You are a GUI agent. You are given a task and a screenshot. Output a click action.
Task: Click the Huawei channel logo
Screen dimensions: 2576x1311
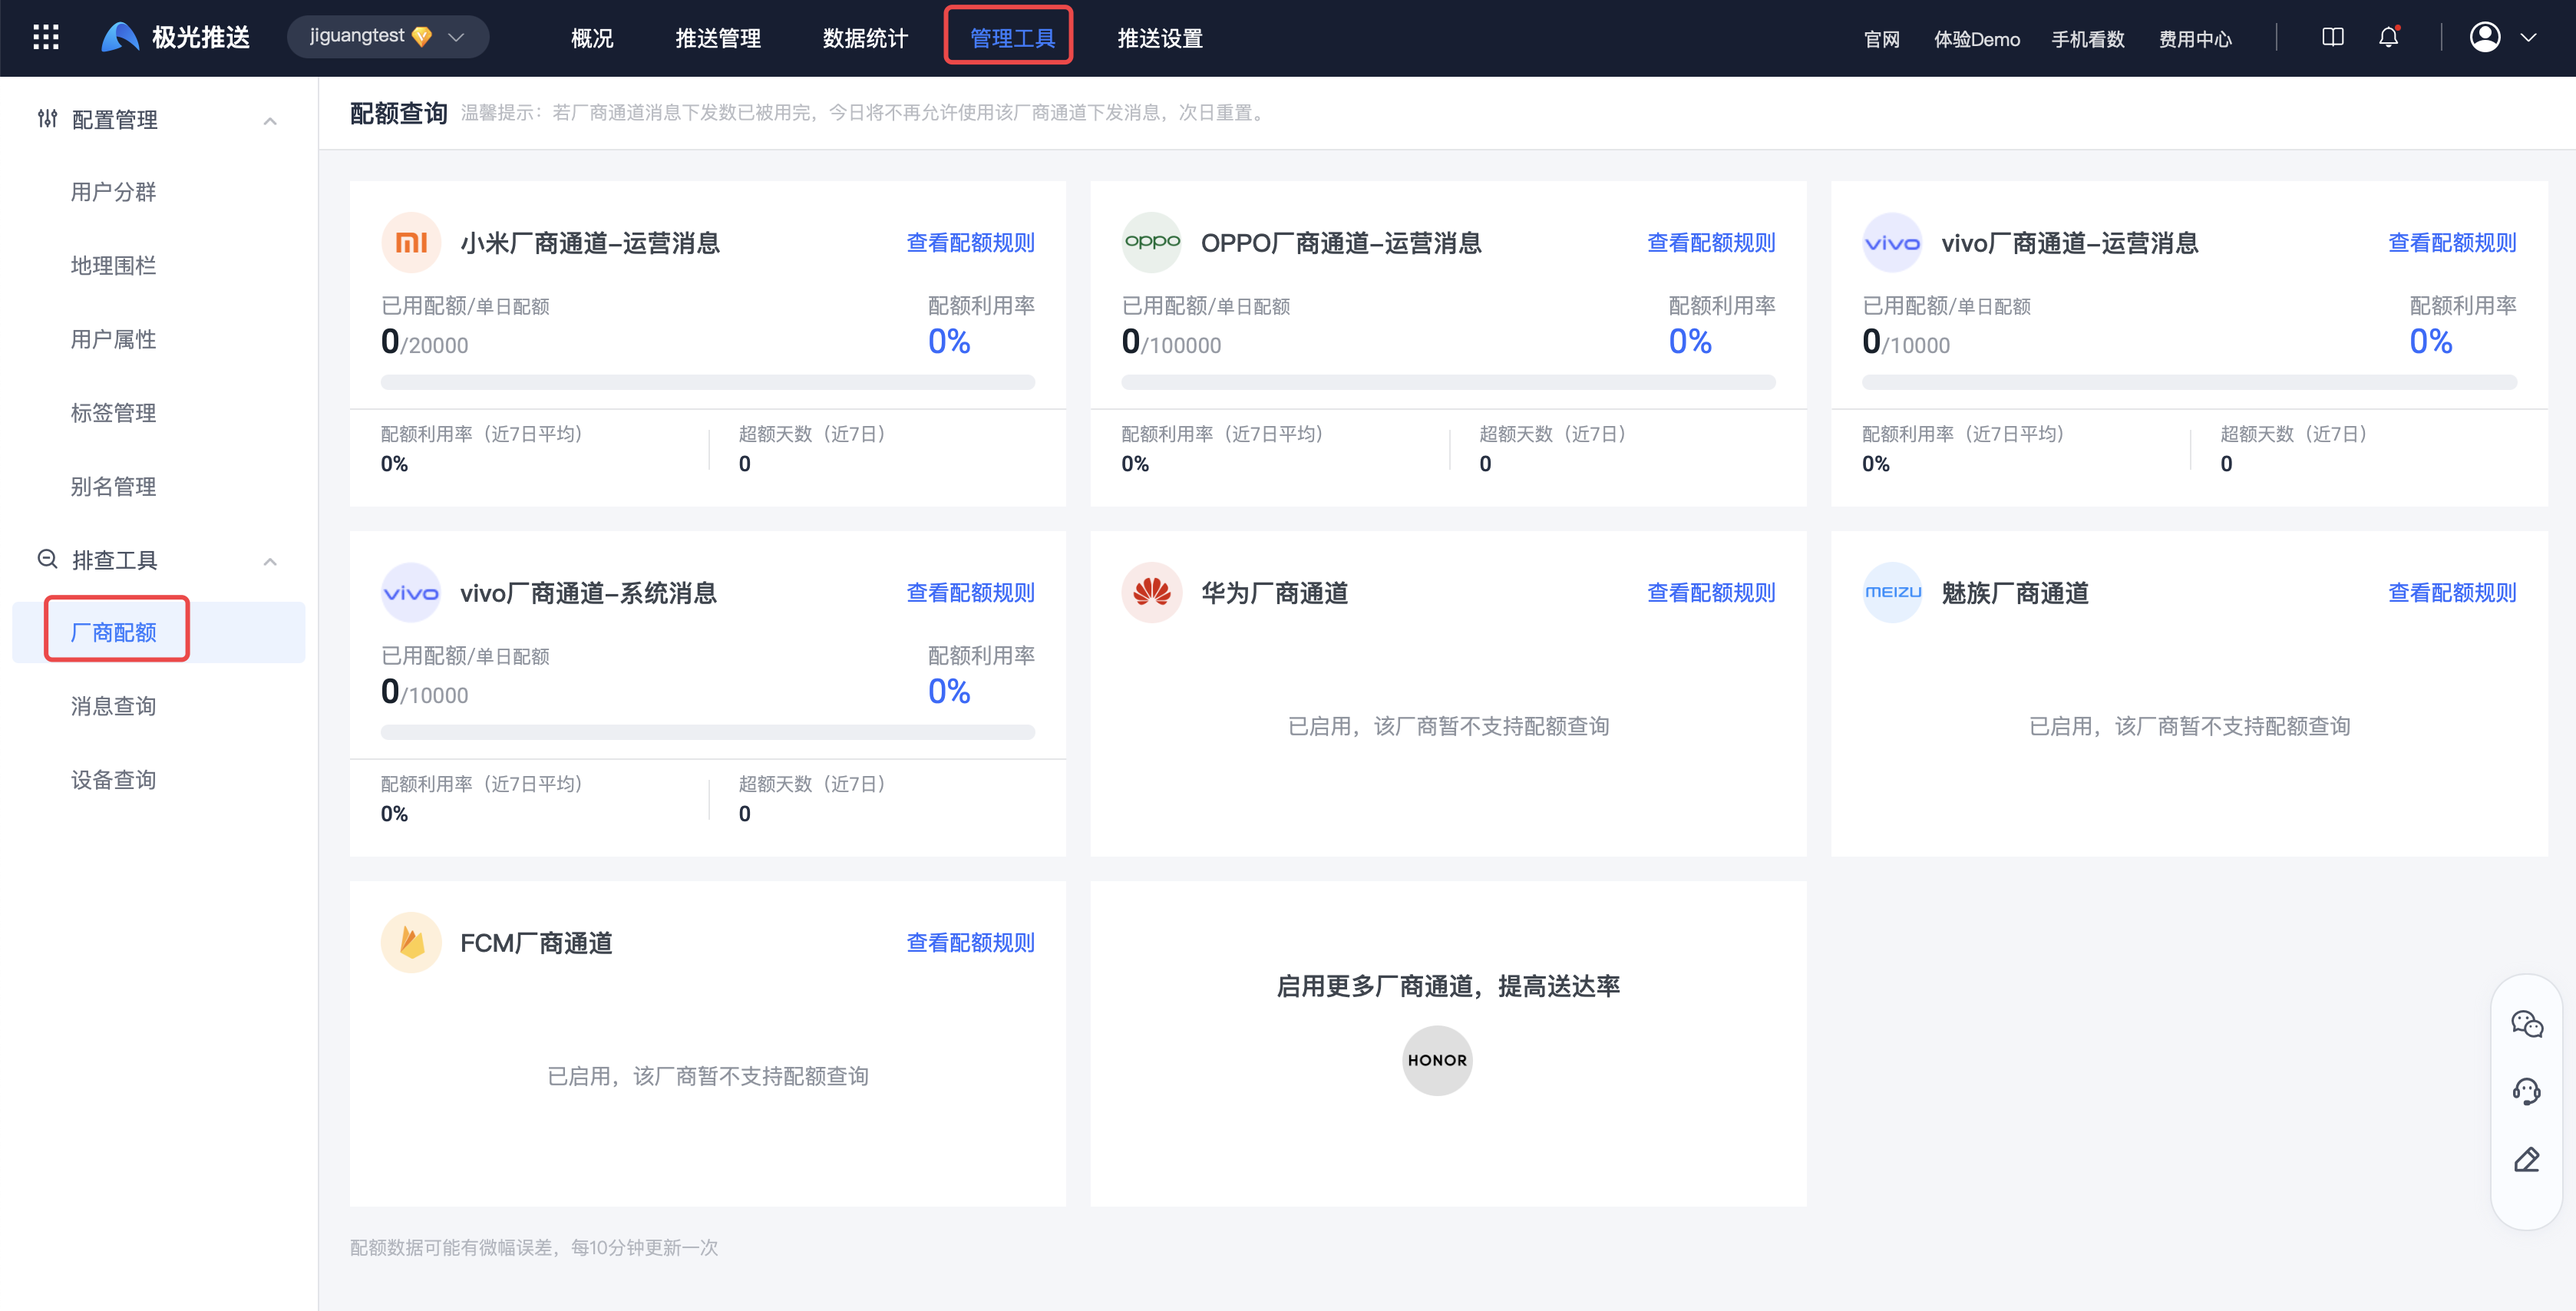pyautogui.click(x=1152, y=592)
